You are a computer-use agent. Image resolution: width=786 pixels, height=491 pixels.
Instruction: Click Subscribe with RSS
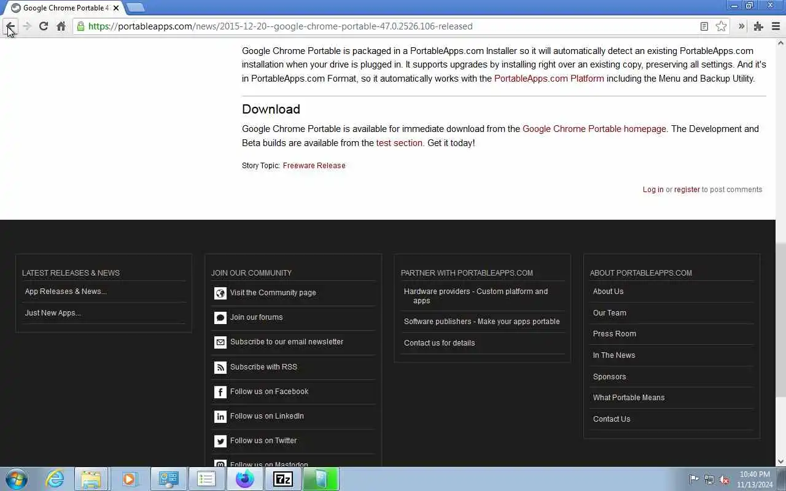click(x=263, y=367)
